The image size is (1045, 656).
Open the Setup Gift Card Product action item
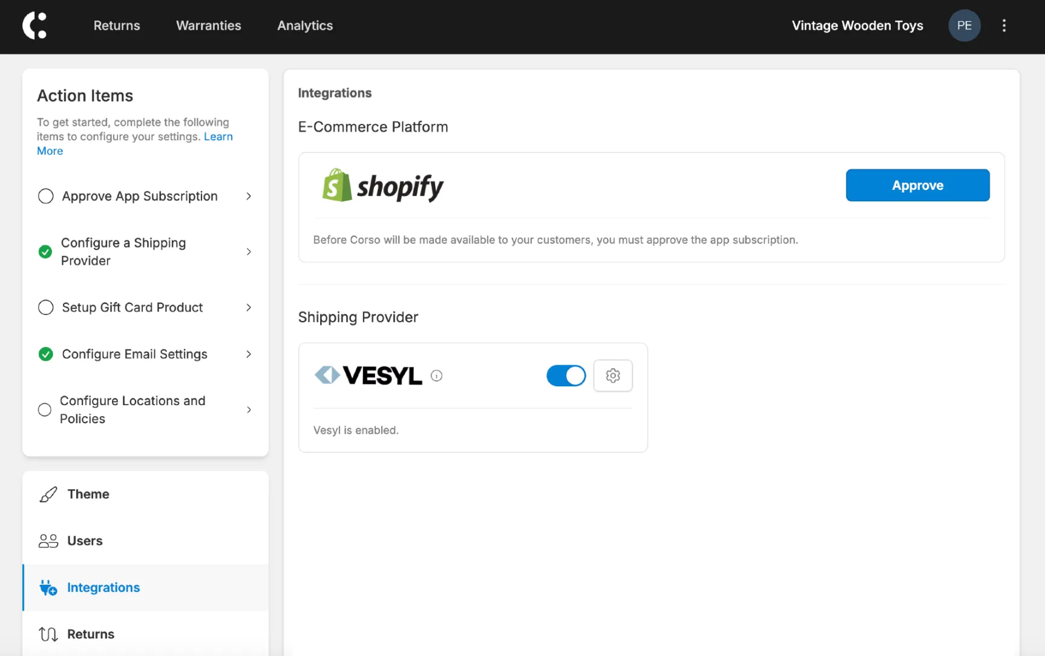[145, 307]
